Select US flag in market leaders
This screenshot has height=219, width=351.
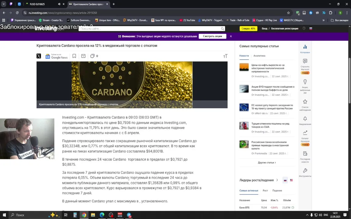pyautogui.click(x=291, y=180)
